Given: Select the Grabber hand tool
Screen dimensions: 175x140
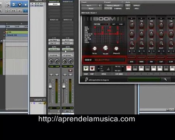Looking at the screenshot, I should (x=25, y=5).
